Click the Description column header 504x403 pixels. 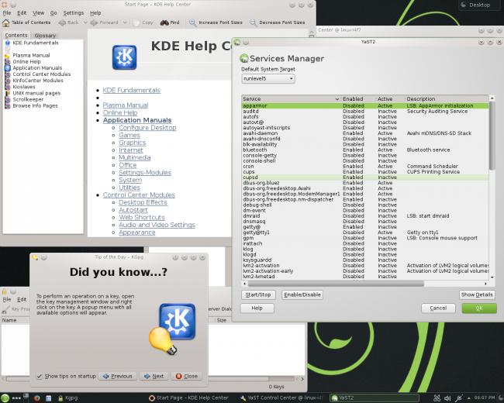pos(447,99)
